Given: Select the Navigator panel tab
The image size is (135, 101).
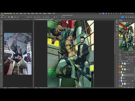Looking at the screenshot, I should (121, 20).
